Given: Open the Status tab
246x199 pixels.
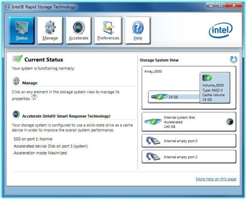Looking at the screenshot, I should pos(22,30).
